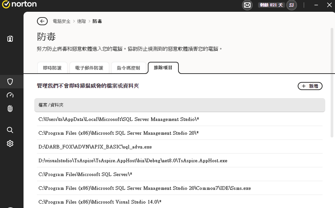Open the performance speedometer icon
Screen dimensions: 335x208
coord(10,95)
